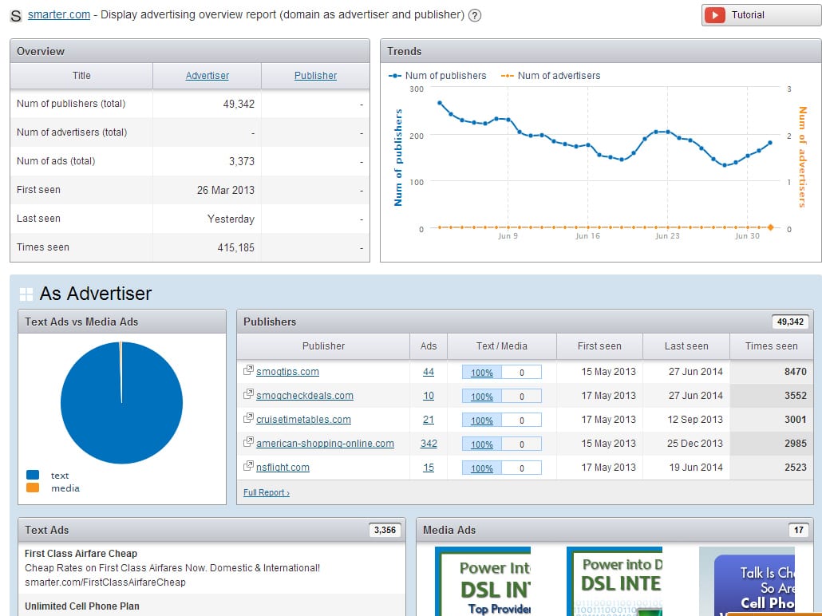Click the Last seen column header in Publishers

(686, 346)
